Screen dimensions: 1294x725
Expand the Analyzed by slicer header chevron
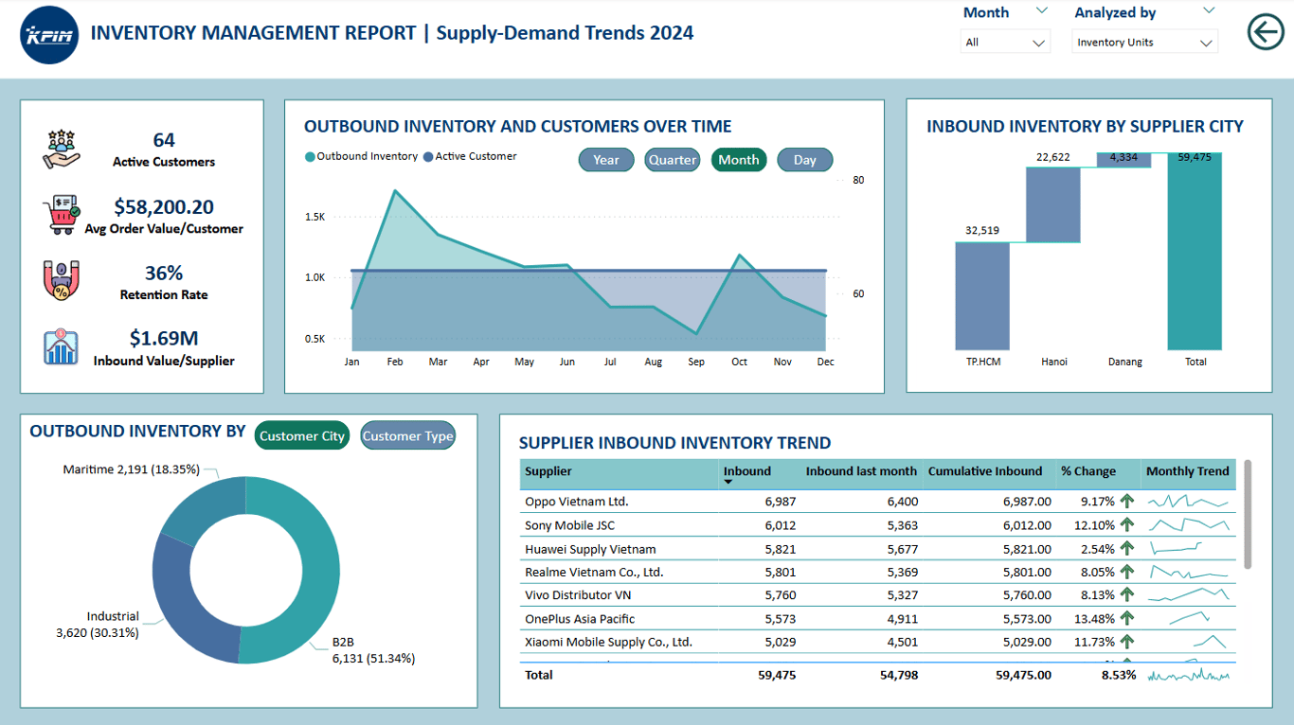1209,11
